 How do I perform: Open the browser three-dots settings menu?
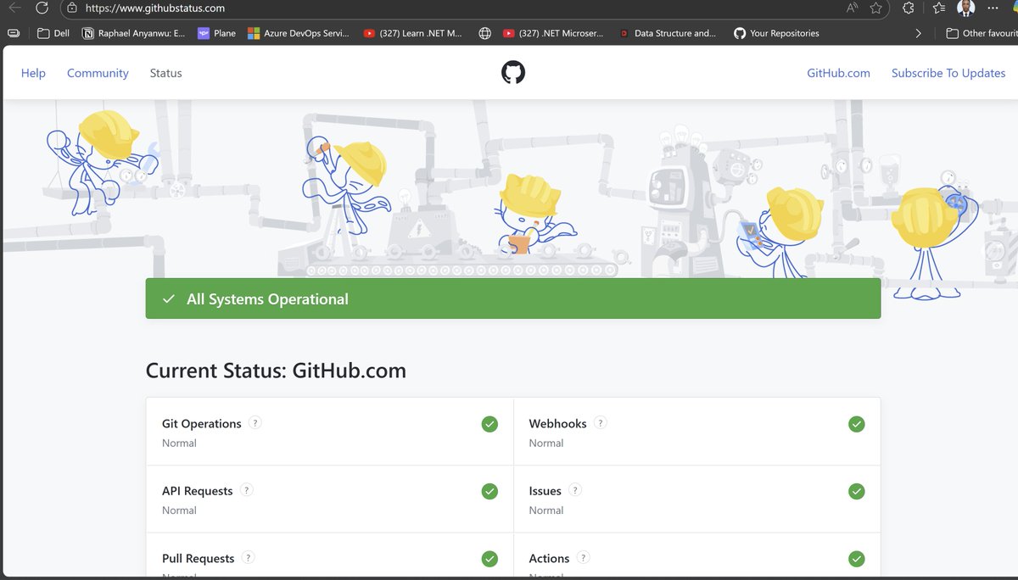993,8
